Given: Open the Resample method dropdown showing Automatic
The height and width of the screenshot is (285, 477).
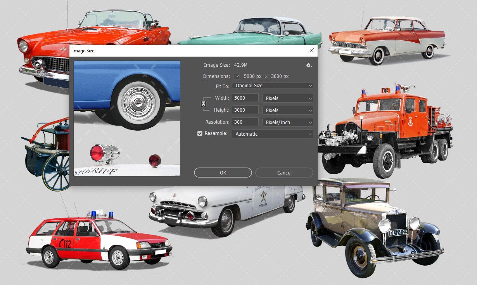Looking at the screenshot, I should pyautogui.click(x=272, y=134).
